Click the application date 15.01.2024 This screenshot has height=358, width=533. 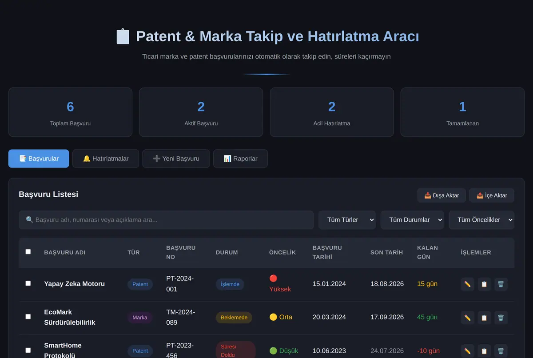pyautogui.click(x=329, y=284)
